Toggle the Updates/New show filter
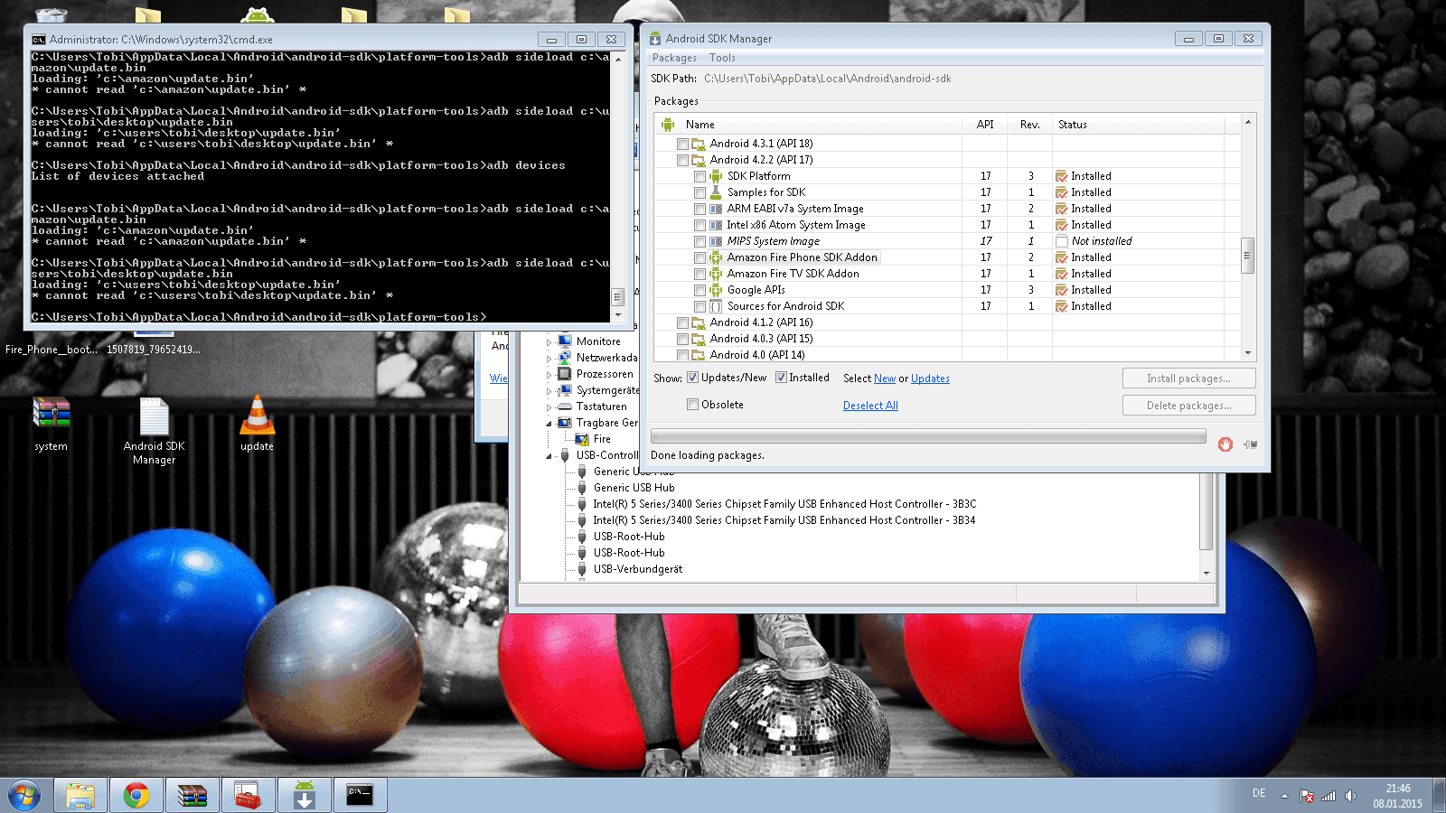The height and width of the screenshot is (813, 1446). [692, 378]
